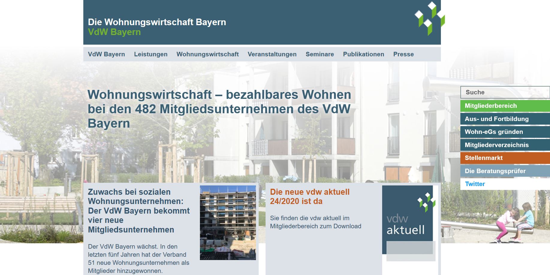Viewport: 550px width, 275px height.
Task: Open the VdW Bayern menu item
Action: [106, 54]
